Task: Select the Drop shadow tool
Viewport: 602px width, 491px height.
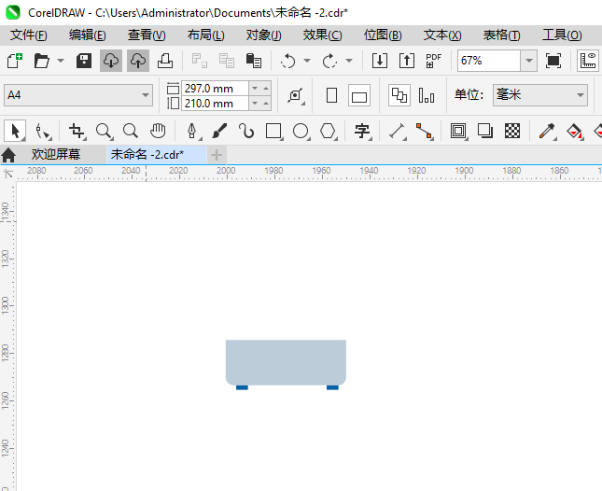Action: point(485,131)
